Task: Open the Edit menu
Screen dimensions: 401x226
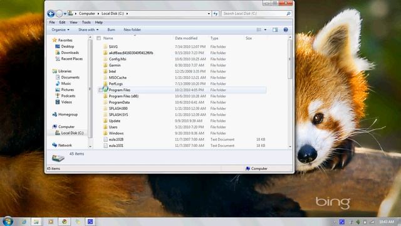Action: click(x=62, y=23)
